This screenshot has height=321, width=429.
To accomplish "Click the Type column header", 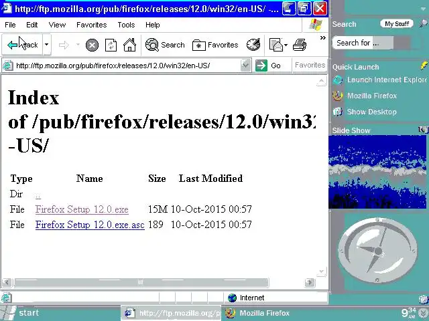I will point(21,179).
